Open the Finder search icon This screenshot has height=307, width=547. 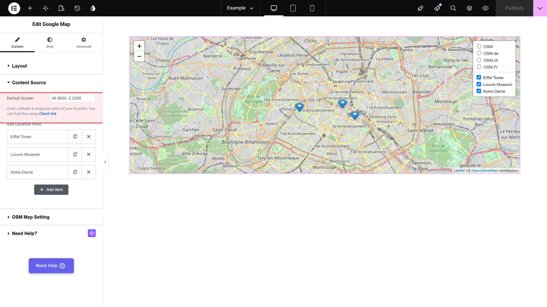(453, 8)
